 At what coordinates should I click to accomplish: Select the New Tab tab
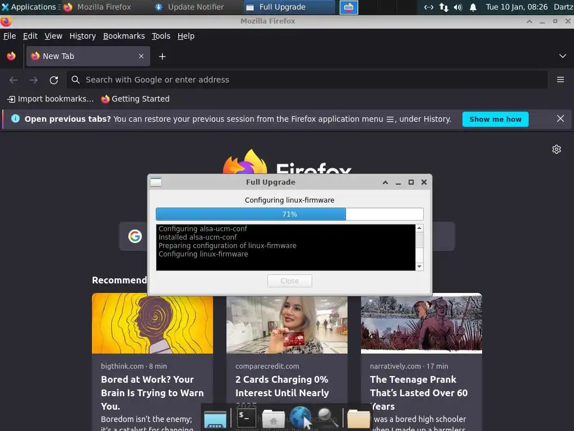click(88, 56)
